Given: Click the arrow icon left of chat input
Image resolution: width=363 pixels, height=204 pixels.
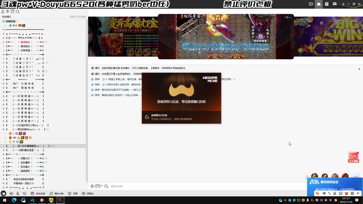Looking at the screenshot, I should click(93, 186).
